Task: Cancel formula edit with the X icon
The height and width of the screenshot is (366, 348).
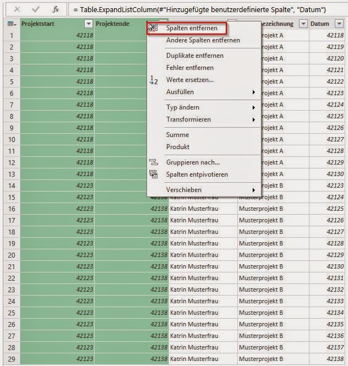Action: coord(17,9)
